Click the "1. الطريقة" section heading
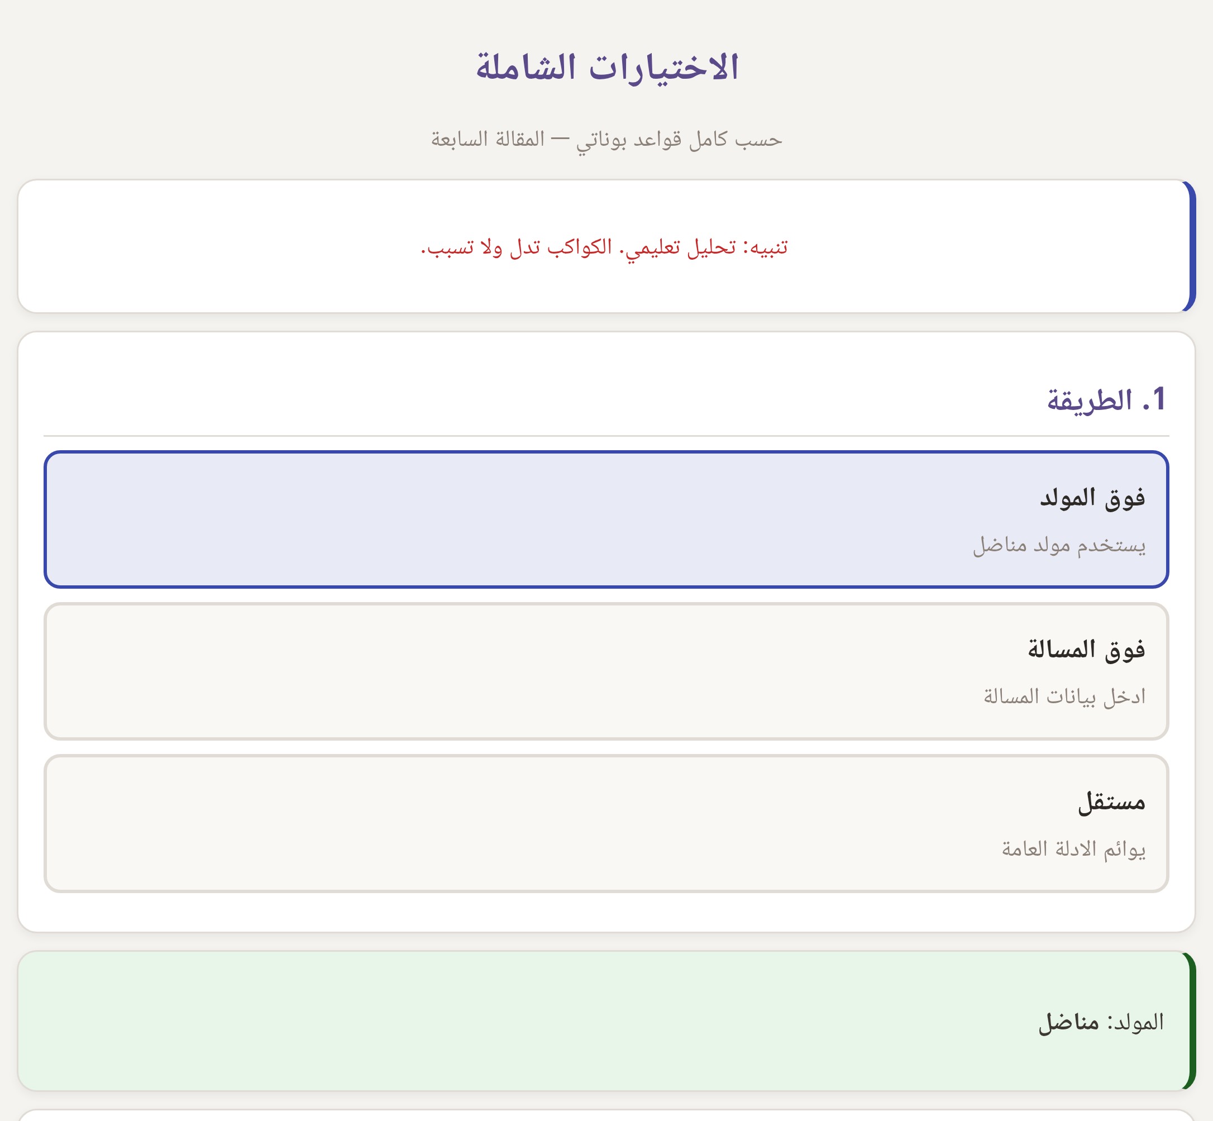 point(1105,400)
